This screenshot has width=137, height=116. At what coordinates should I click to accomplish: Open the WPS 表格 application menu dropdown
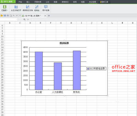point(15,2)
